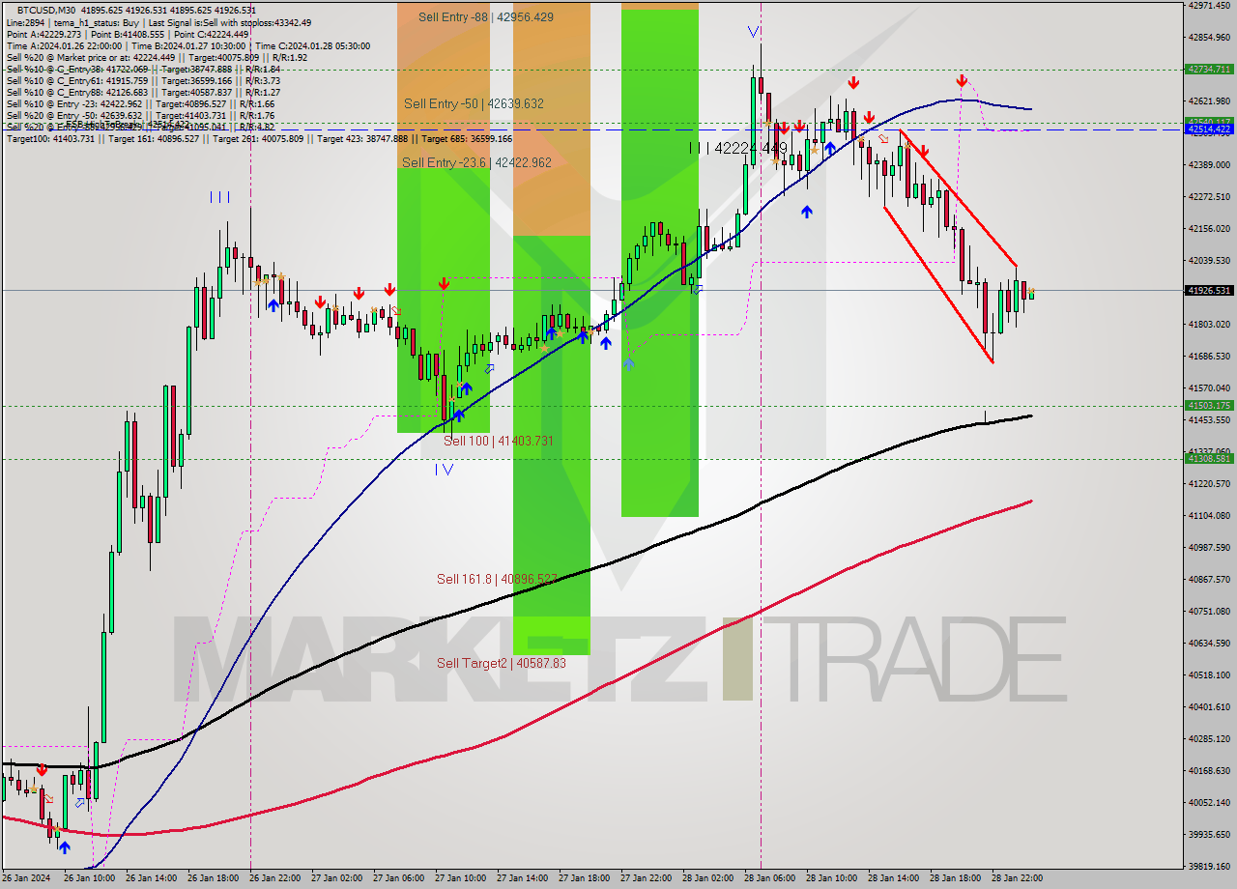Click the '27 Jan 14:00' time axis label
Image resolution: width=1237 pixels, height=889 pixels.
pyautogui.click(x=523, y=878)
